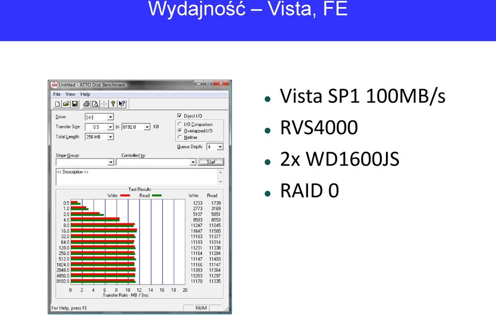496x315 pixels.
Task: Open a benchmark file via folder icon
Action: (x=66, y=104)
